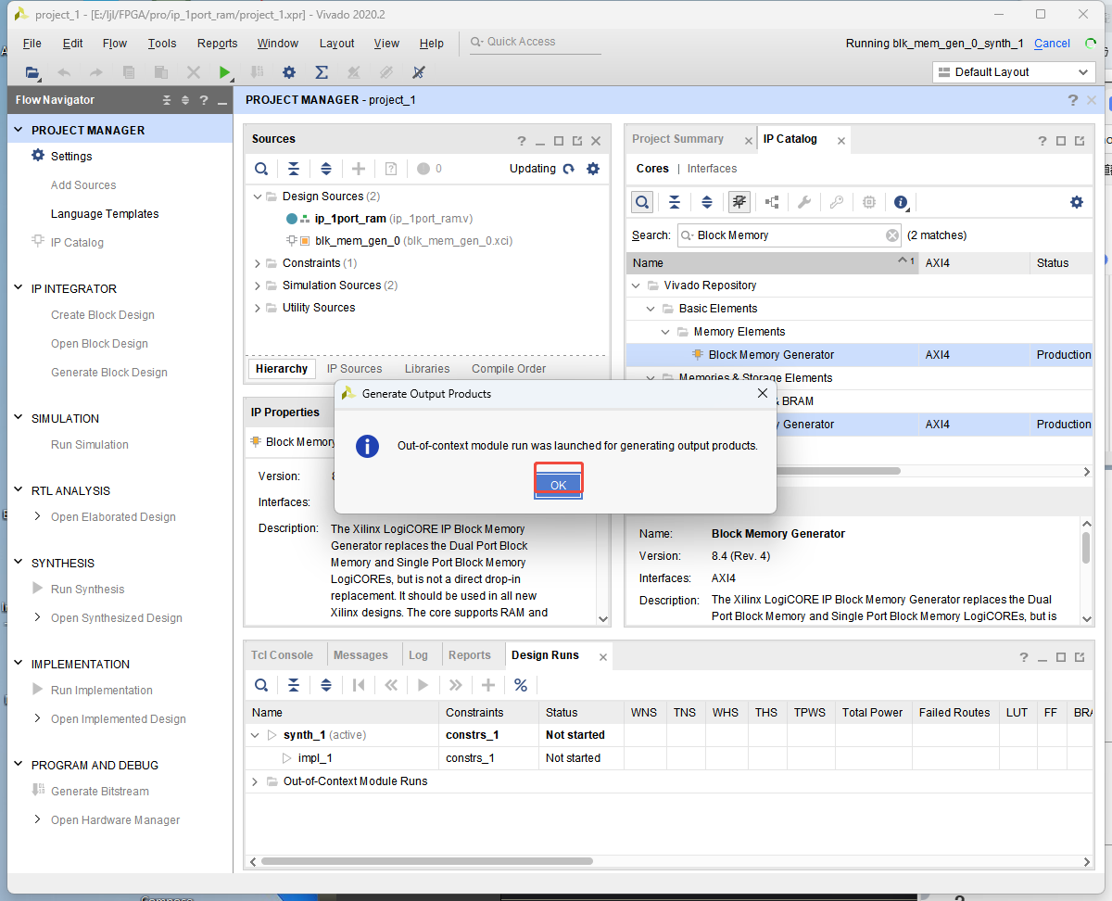The width and height of the screenshot is (1112, 901).
Task: Expand Out-of-Context Module Runs row
Action: click(256, 781)
